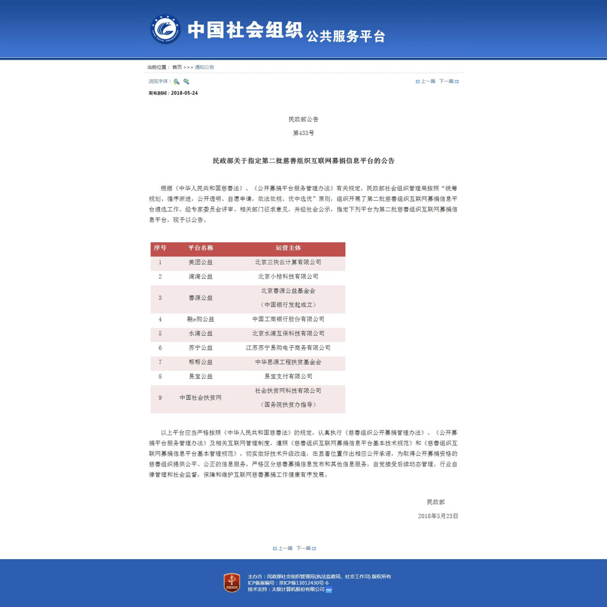Click the note （国务院扶贫办指导）

(x=288, y=404)
